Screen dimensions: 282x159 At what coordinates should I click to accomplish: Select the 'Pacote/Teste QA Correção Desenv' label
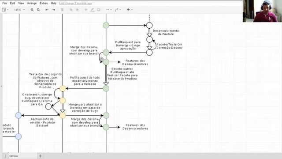pyautogui.click(x=169, y=46)
